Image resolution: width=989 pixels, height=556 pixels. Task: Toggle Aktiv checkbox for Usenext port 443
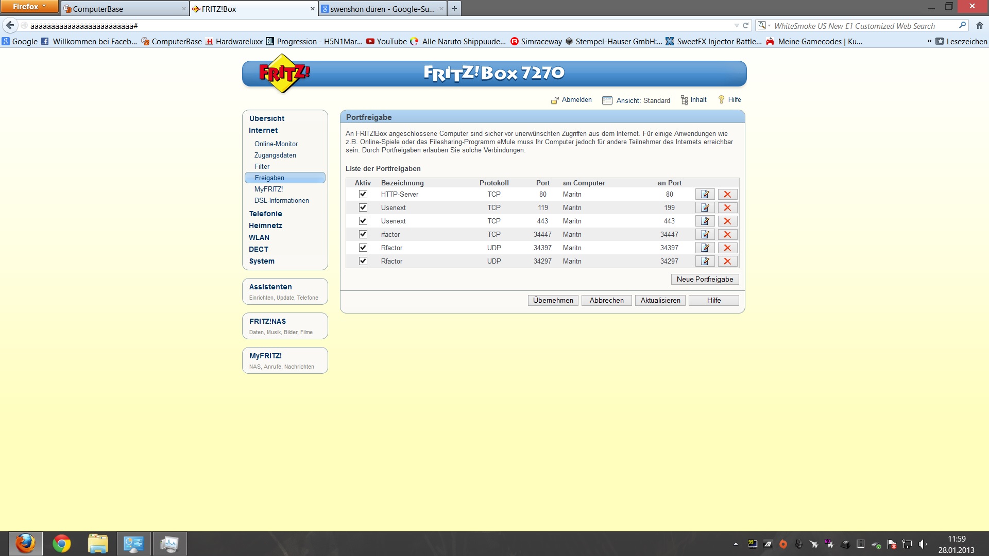(x=363, y=221)
